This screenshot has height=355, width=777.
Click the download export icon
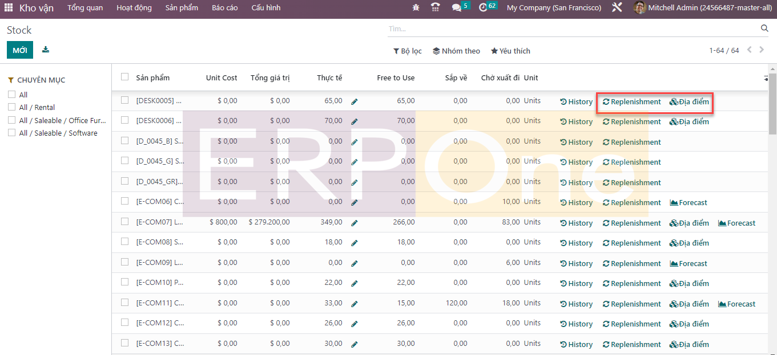point(46,50)
